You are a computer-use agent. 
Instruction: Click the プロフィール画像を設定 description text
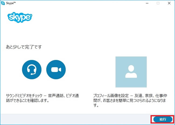130,100
